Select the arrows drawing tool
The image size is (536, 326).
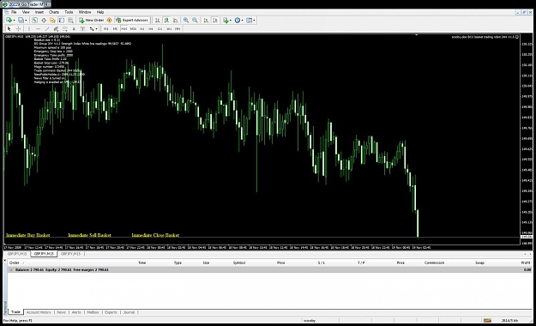[x=92, y=28]
